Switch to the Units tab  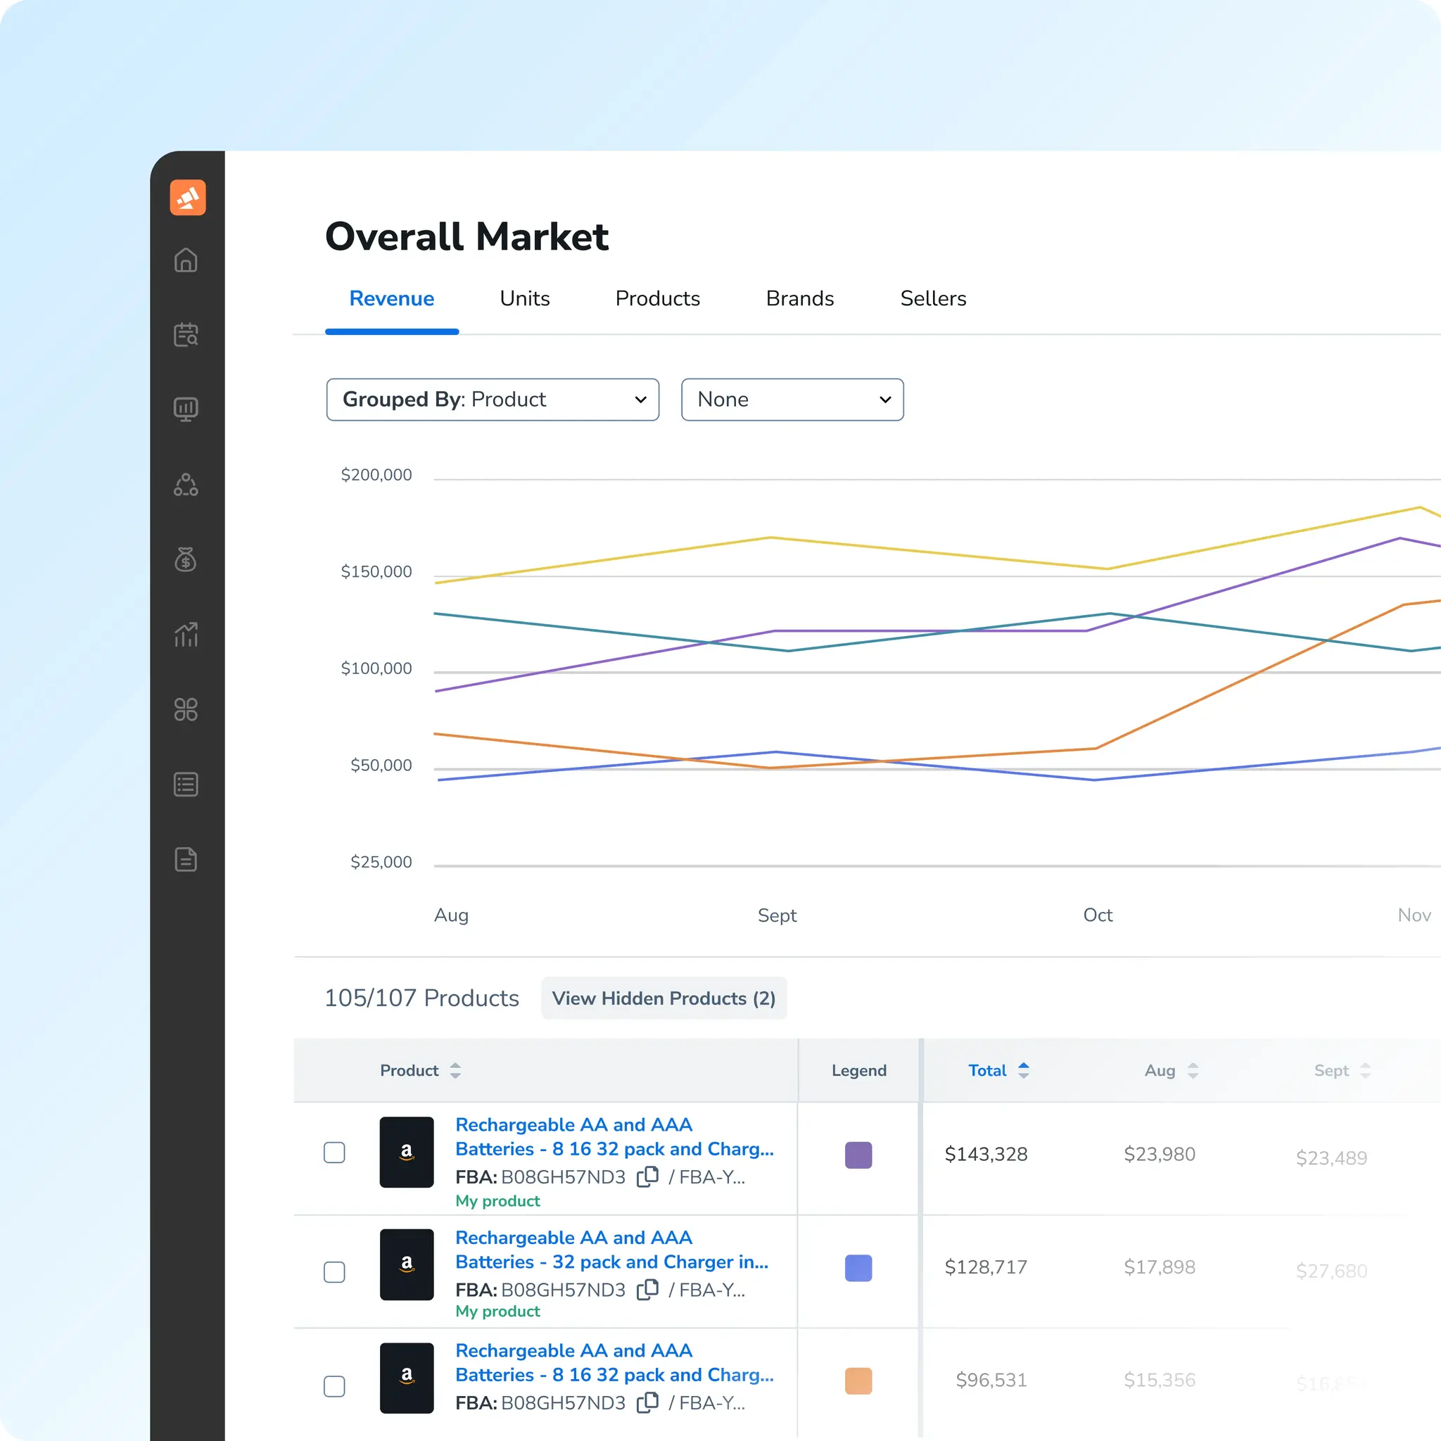pyautogui.click(x=524, y=298)
